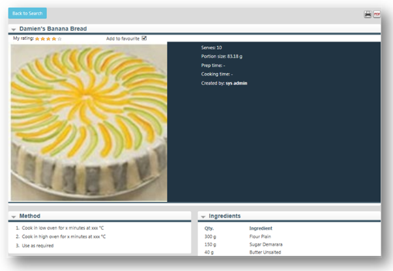
Task: Click the 'Created by: sys admin' text
Action: [224, 83]
